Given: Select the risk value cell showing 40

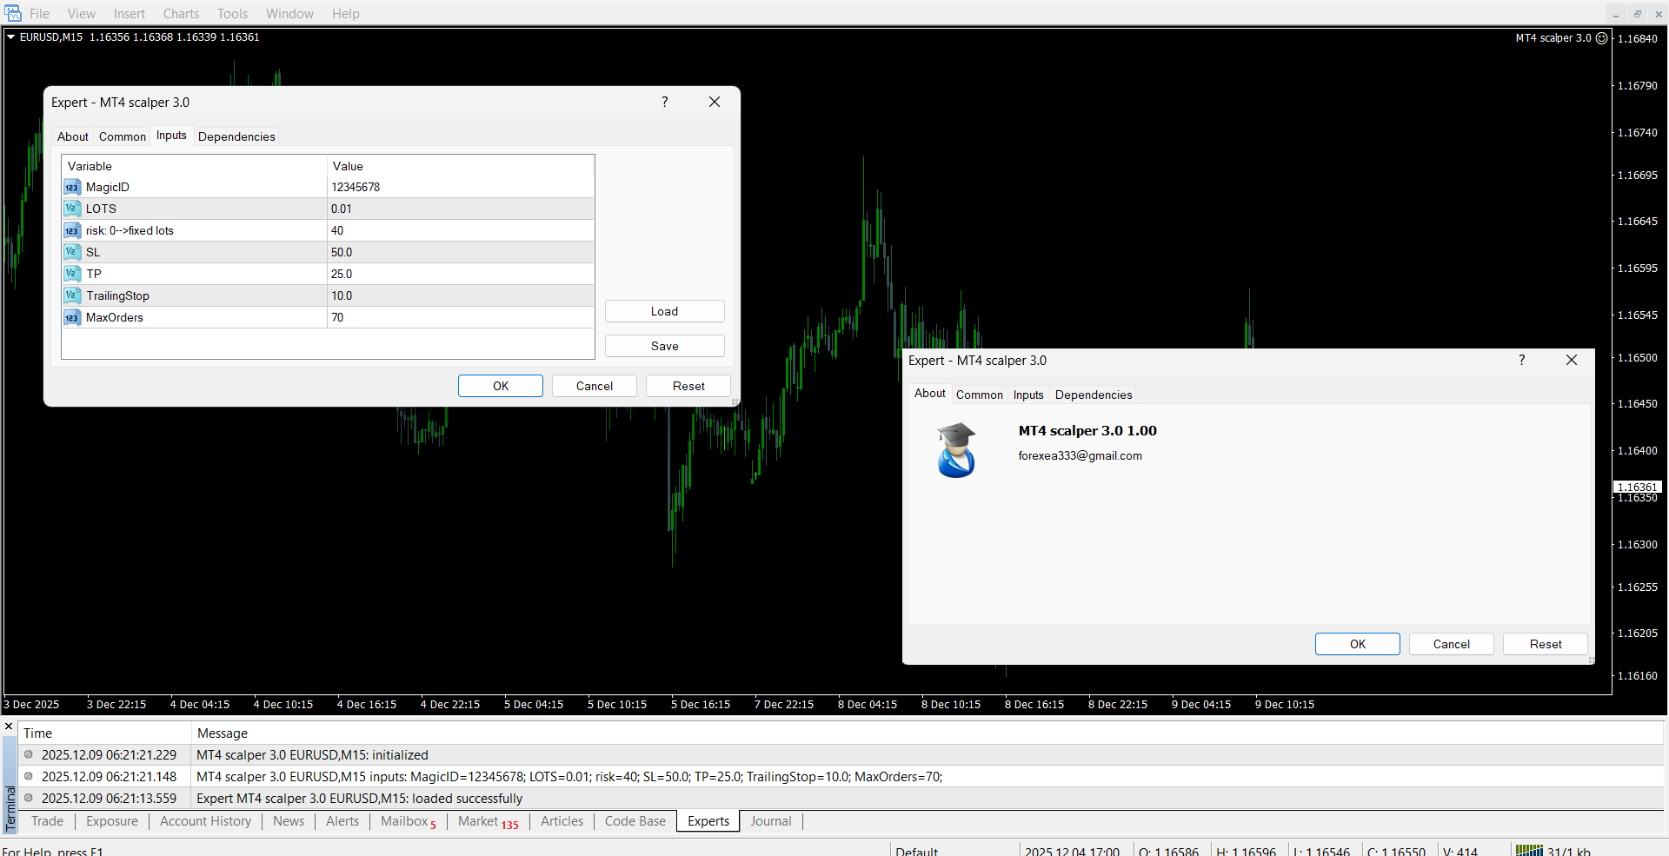Looking at the screenshot, I should tap(460, 230).
